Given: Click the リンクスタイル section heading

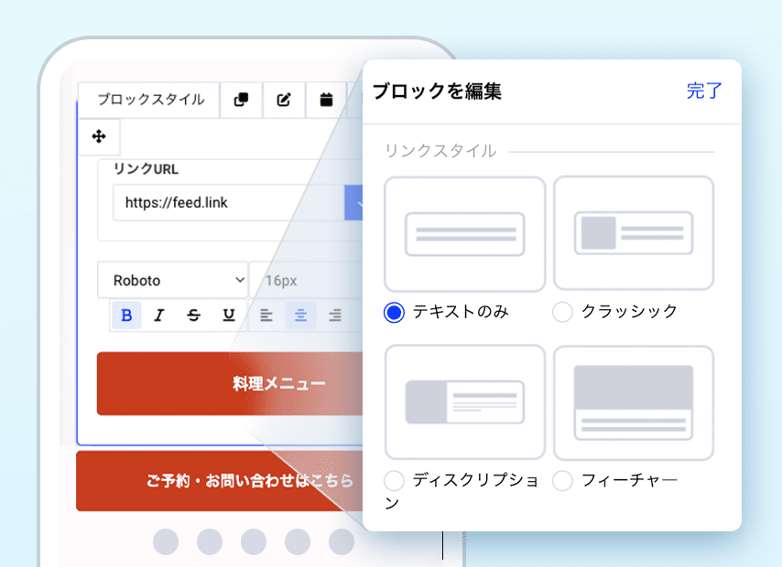Looking at the screenshot, I should coord(440,151).
